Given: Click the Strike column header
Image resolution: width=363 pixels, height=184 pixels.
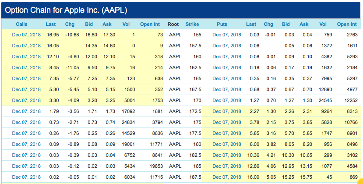Looking at the screenshot, I should point(192,24).
